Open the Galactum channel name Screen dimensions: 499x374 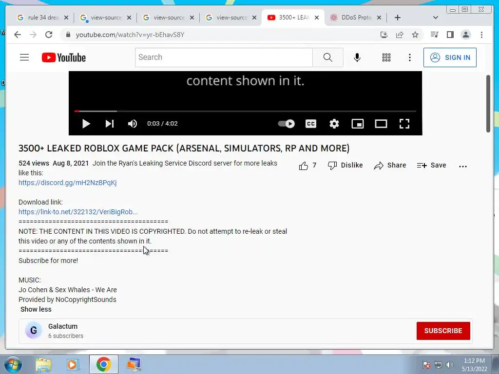point(63,326)
